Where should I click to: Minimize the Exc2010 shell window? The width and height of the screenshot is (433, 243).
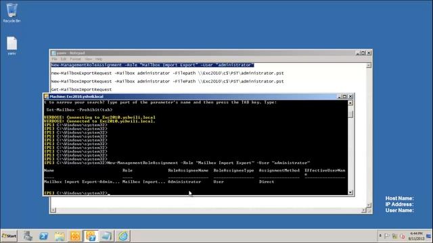[340, 97]
